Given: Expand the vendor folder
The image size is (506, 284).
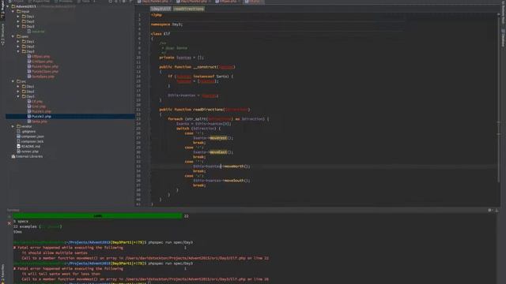Looking at the screenshot, I should point(13,126).
